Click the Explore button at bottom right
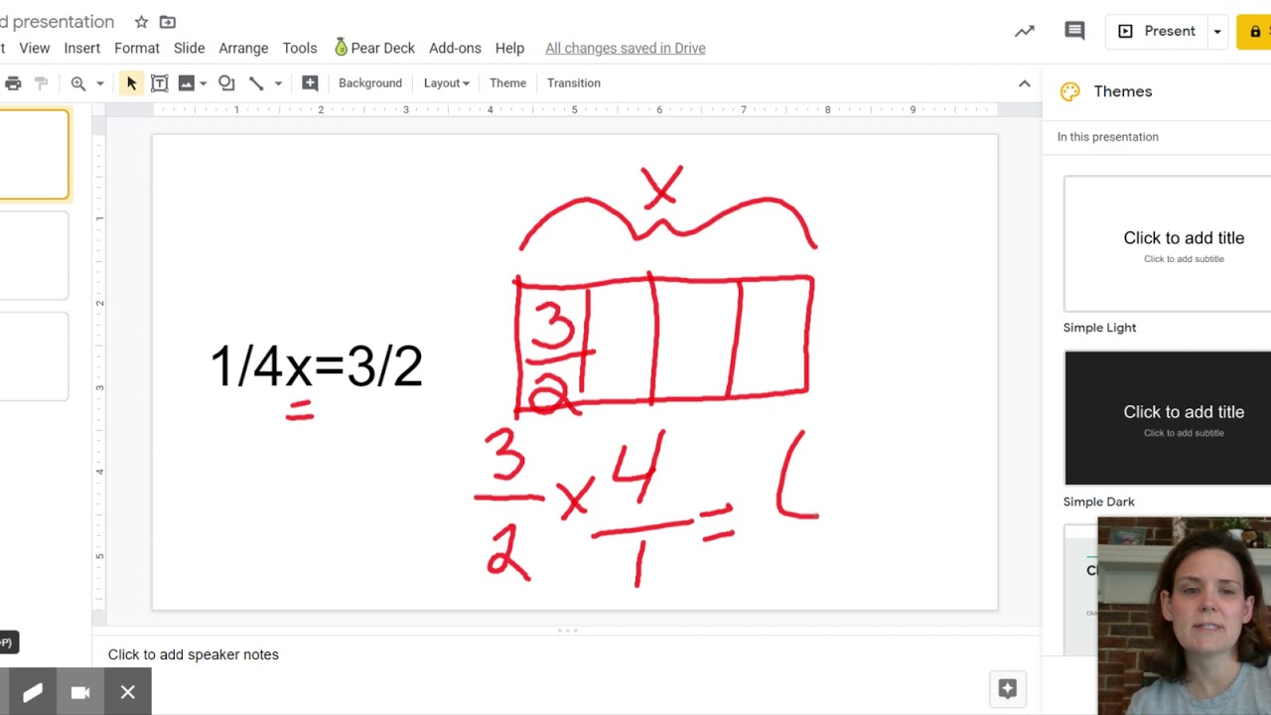Viewport: 1271px width, 715px height. [x=1007, y=688]
